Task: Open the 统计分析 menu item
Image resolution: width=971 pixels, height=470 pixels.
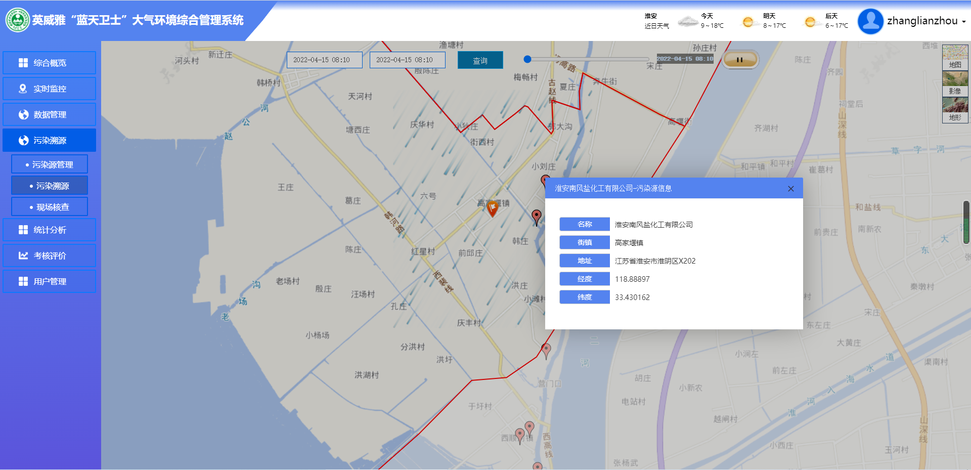Action: tap(49, 230)
